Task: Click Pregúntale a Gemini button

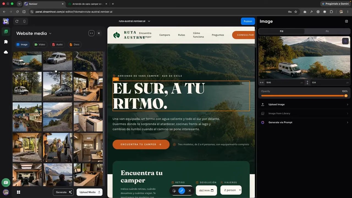Action: point(335,4)
